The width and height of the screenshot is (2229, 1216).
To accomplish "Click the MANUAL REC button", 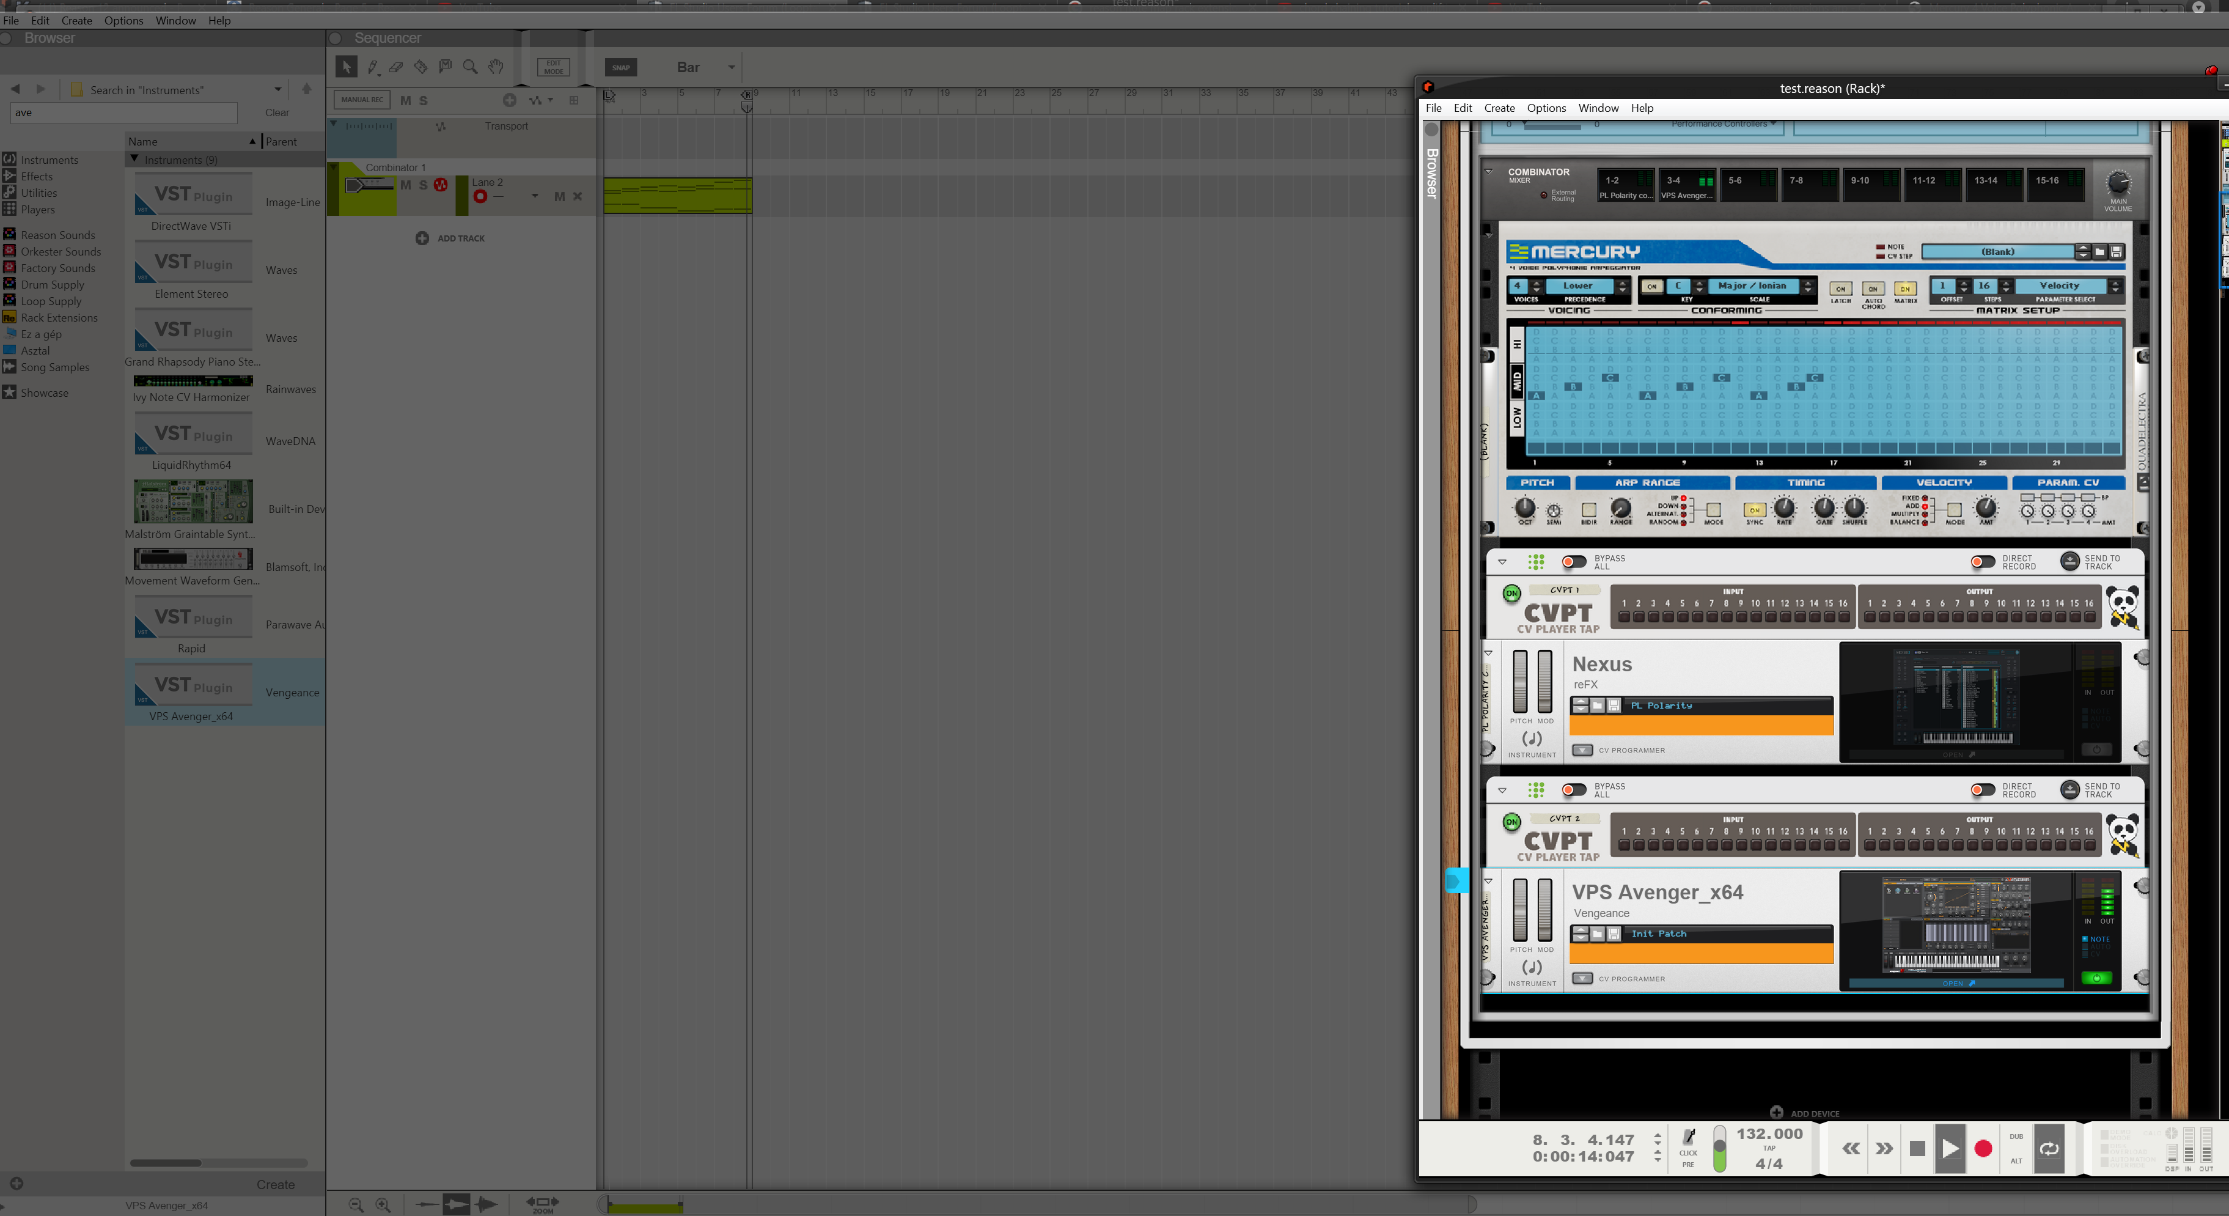I will pos(362,100).
